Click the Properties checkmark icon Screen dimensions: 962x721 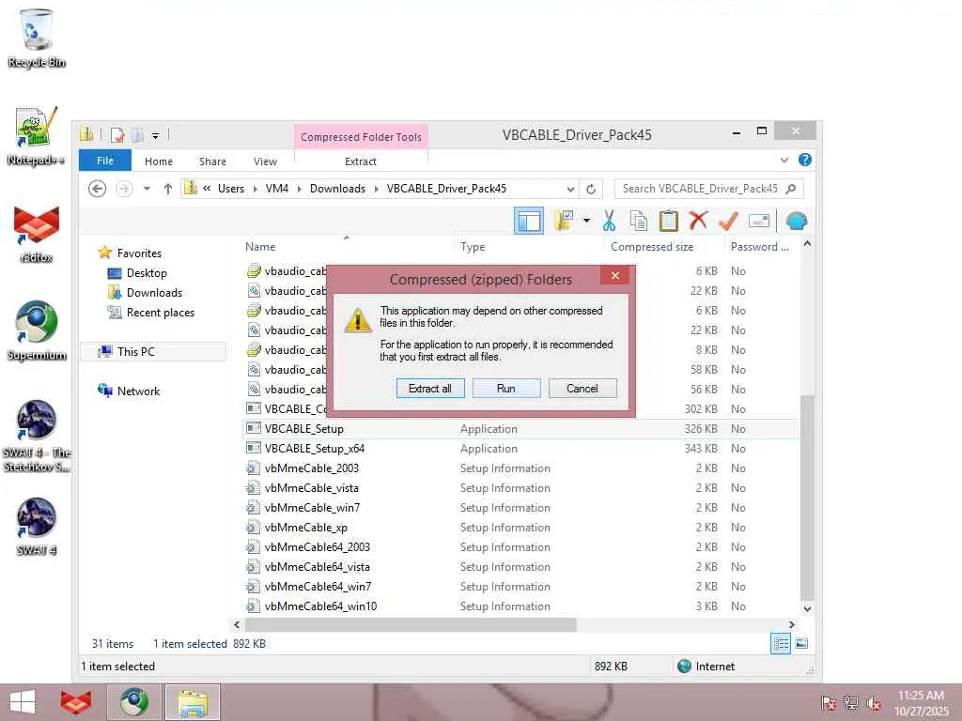[x=728, y=221]
